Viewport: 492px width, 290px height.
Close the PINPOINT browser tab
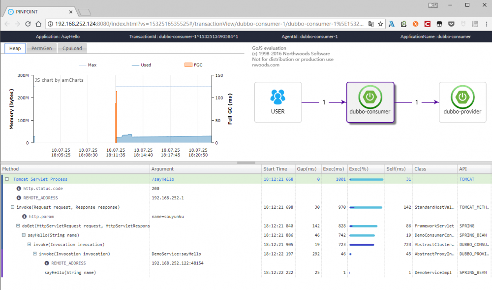point(70,12)
